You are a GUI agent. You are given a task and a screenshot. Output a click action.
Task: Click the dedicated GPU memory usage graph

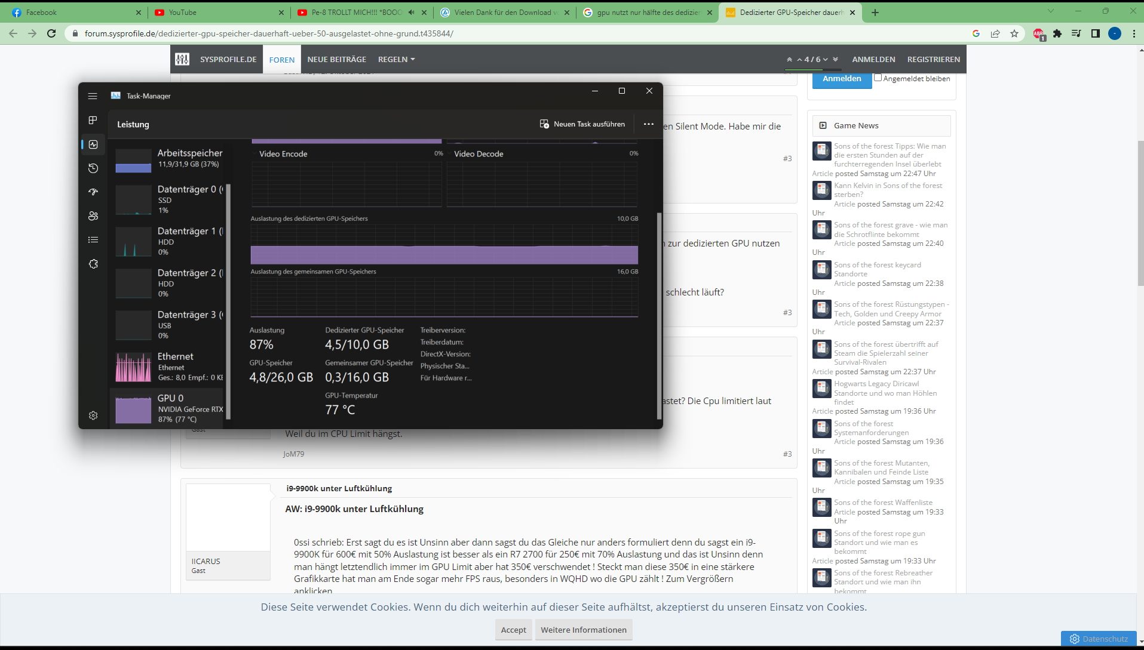444,244
